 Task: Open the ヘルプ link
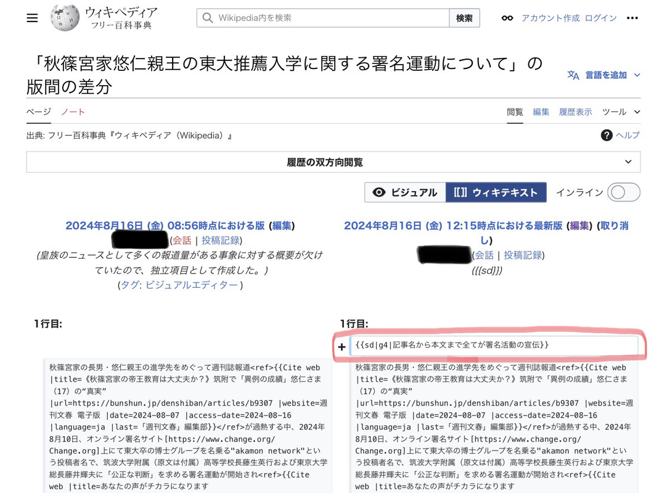click(x=628, y=135)
